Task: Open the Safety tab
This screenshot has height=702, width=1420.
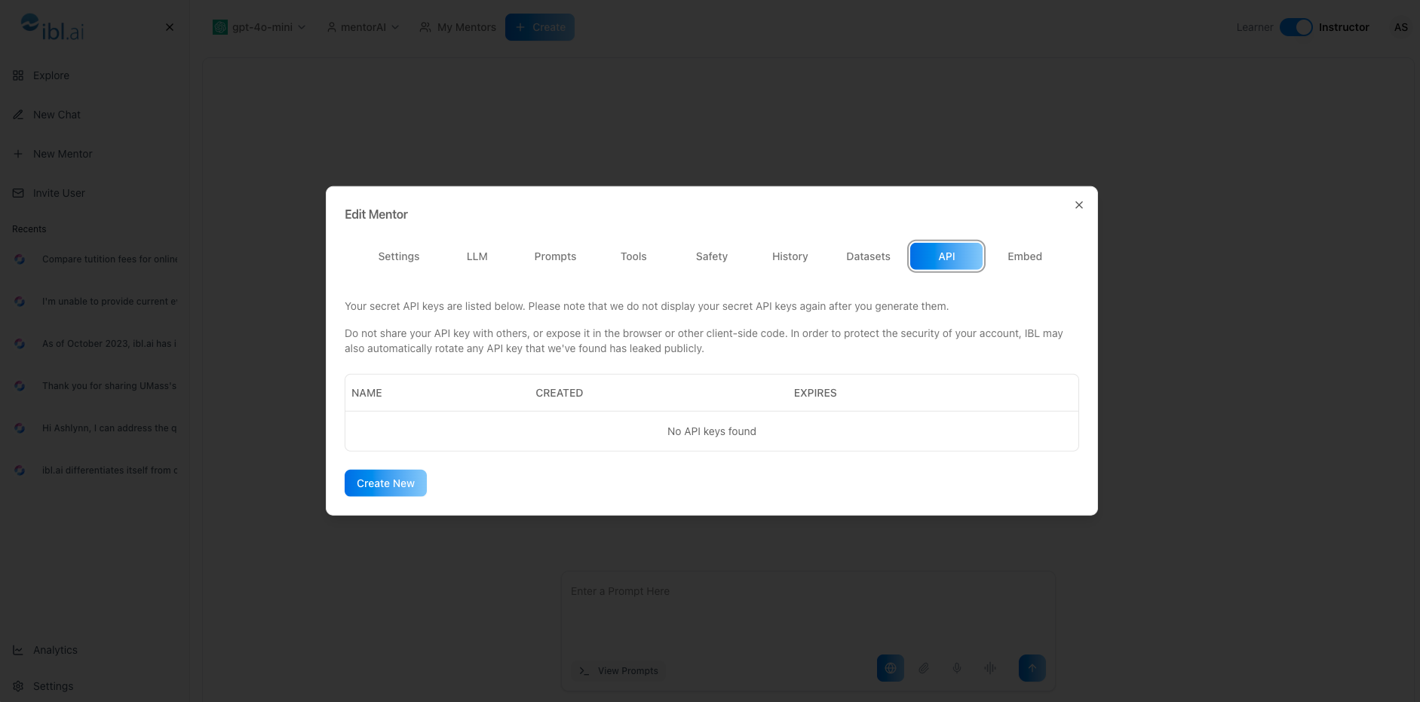Action: [x=711, y=256]
